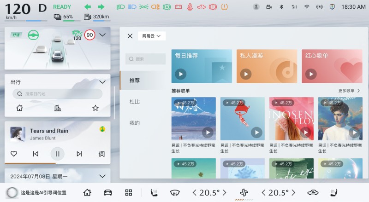Screen dimensions: 369x202
Task: Click the song progress bar in player card
Action: tap(57, 163)
